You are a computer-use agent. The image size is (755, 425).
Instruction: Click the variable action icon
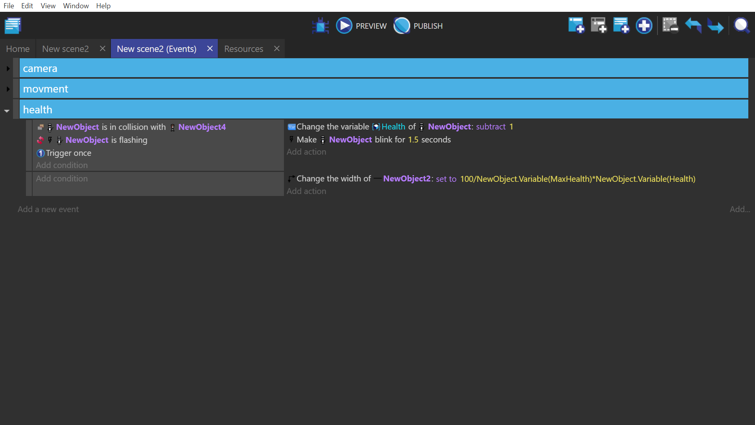click(291, 127)
